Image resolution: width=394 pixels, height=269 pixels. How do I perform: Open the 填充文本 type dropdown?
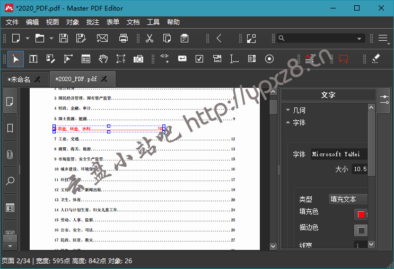coord(348,199)
